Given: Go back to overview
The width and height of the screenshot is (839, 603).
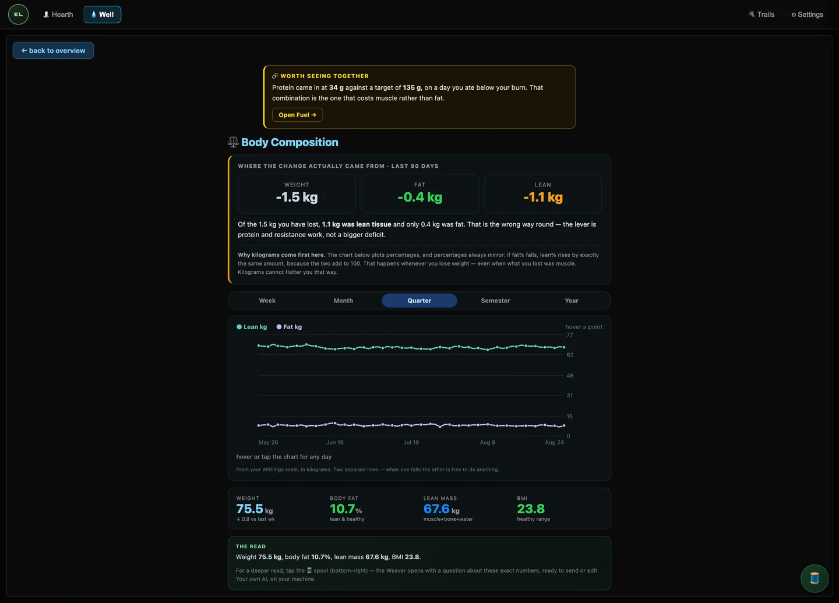Looking at the screenshot, I should pyautogui.click(x=53, y=51).
